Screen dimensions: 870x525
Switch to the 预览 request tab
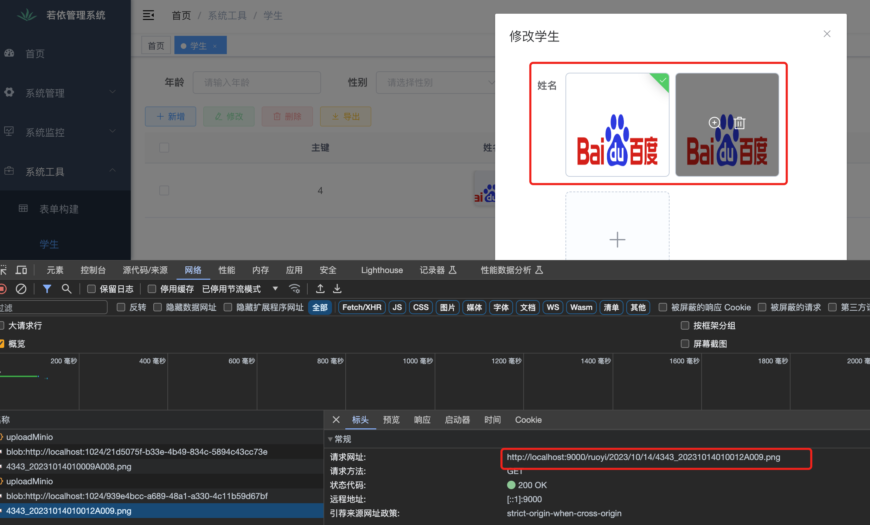point(391,420)
